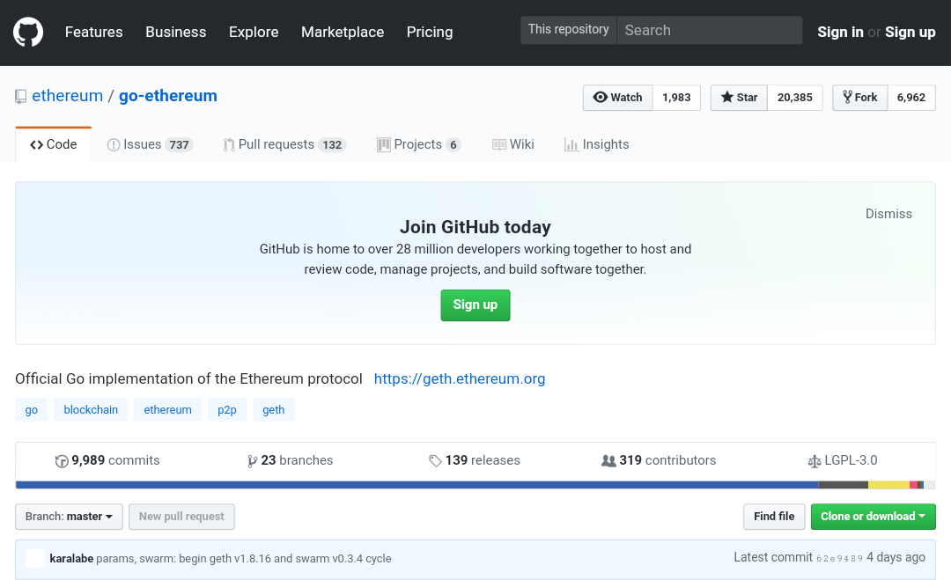The width and height of the screenshot is (951, 580).
Task: Expand the Branch: master dropdown
Action: [x=70, y=517]
